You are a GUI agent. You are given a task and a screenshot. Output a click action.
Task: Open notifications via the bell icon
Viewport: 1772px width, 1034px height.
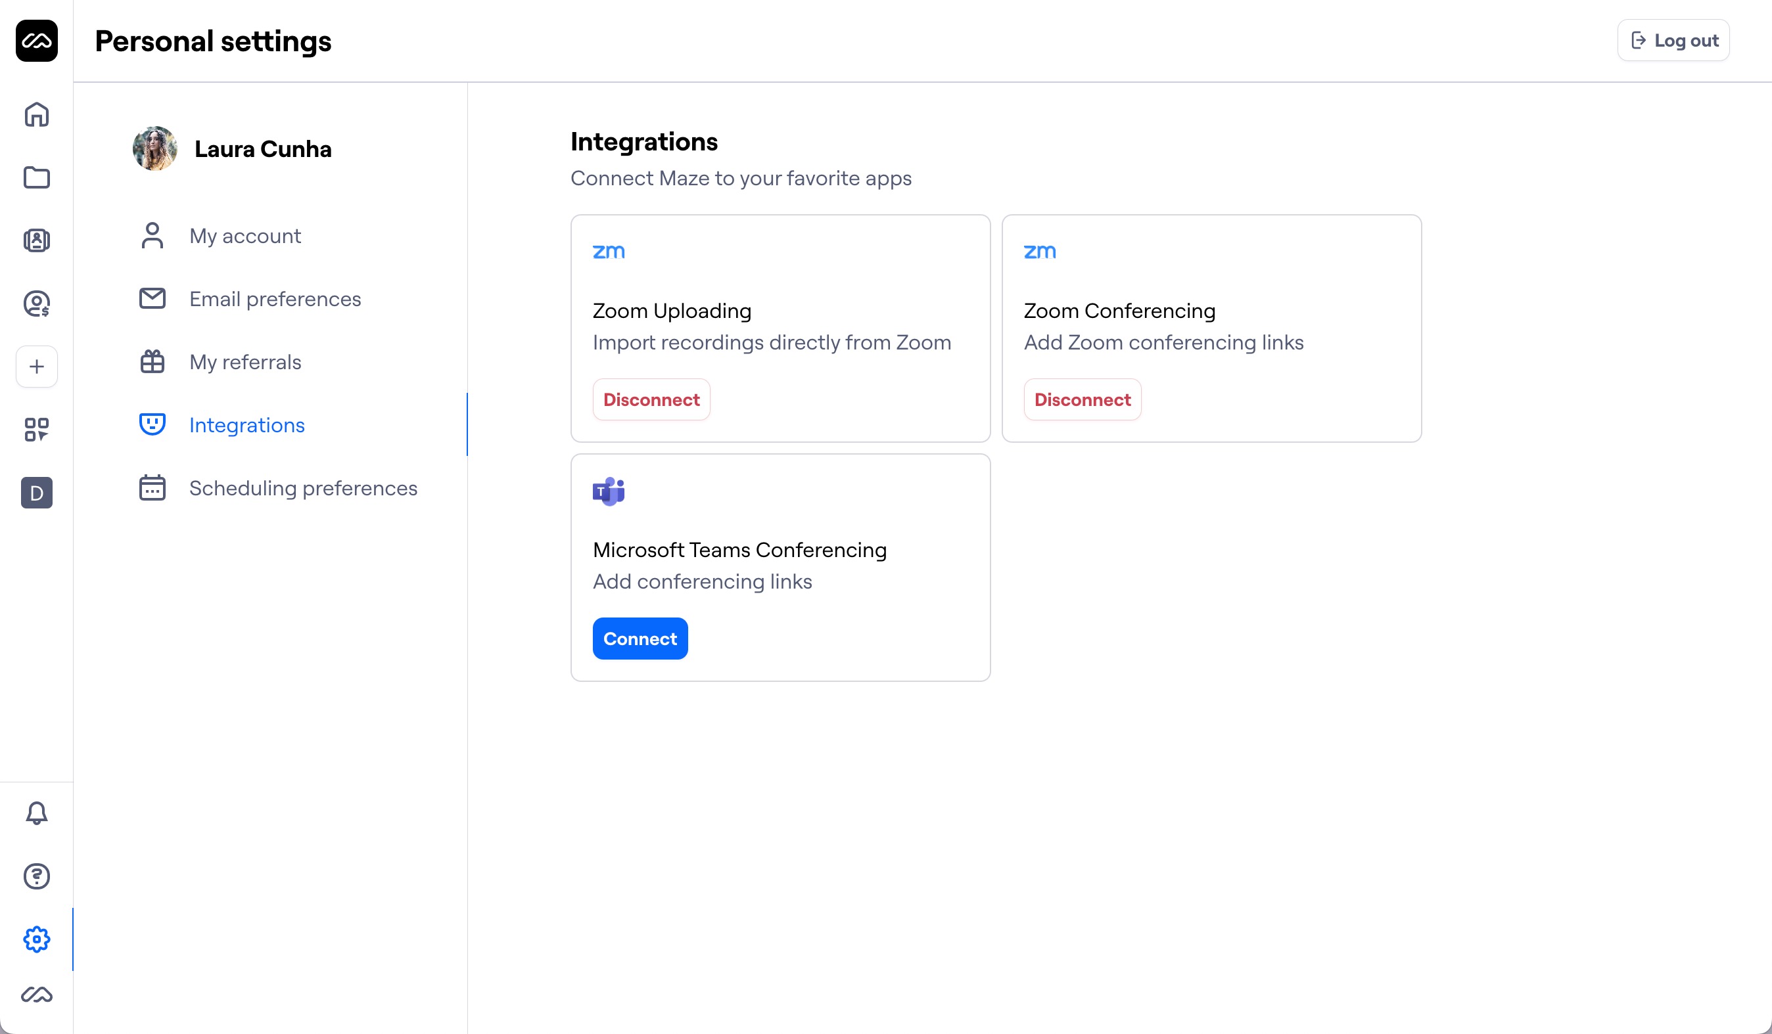[36, 813]
